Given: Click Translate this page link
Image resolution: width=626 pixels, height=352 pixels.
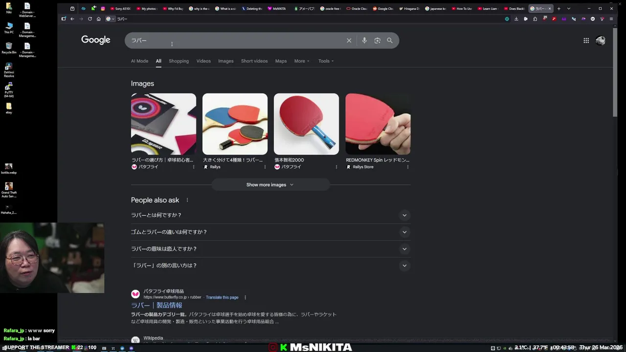Looking at the screenshot, I should (x=222, y=297).
